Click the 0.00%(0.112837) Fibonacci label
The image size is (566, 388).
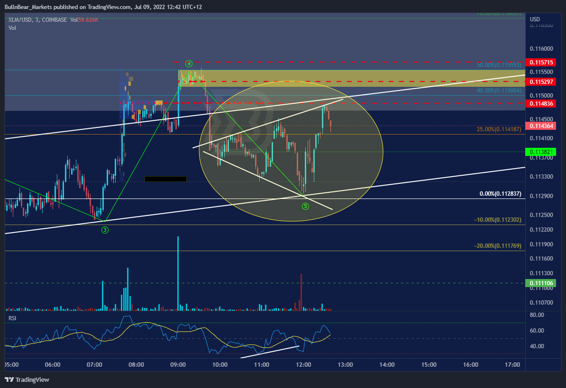coord(500,194)
